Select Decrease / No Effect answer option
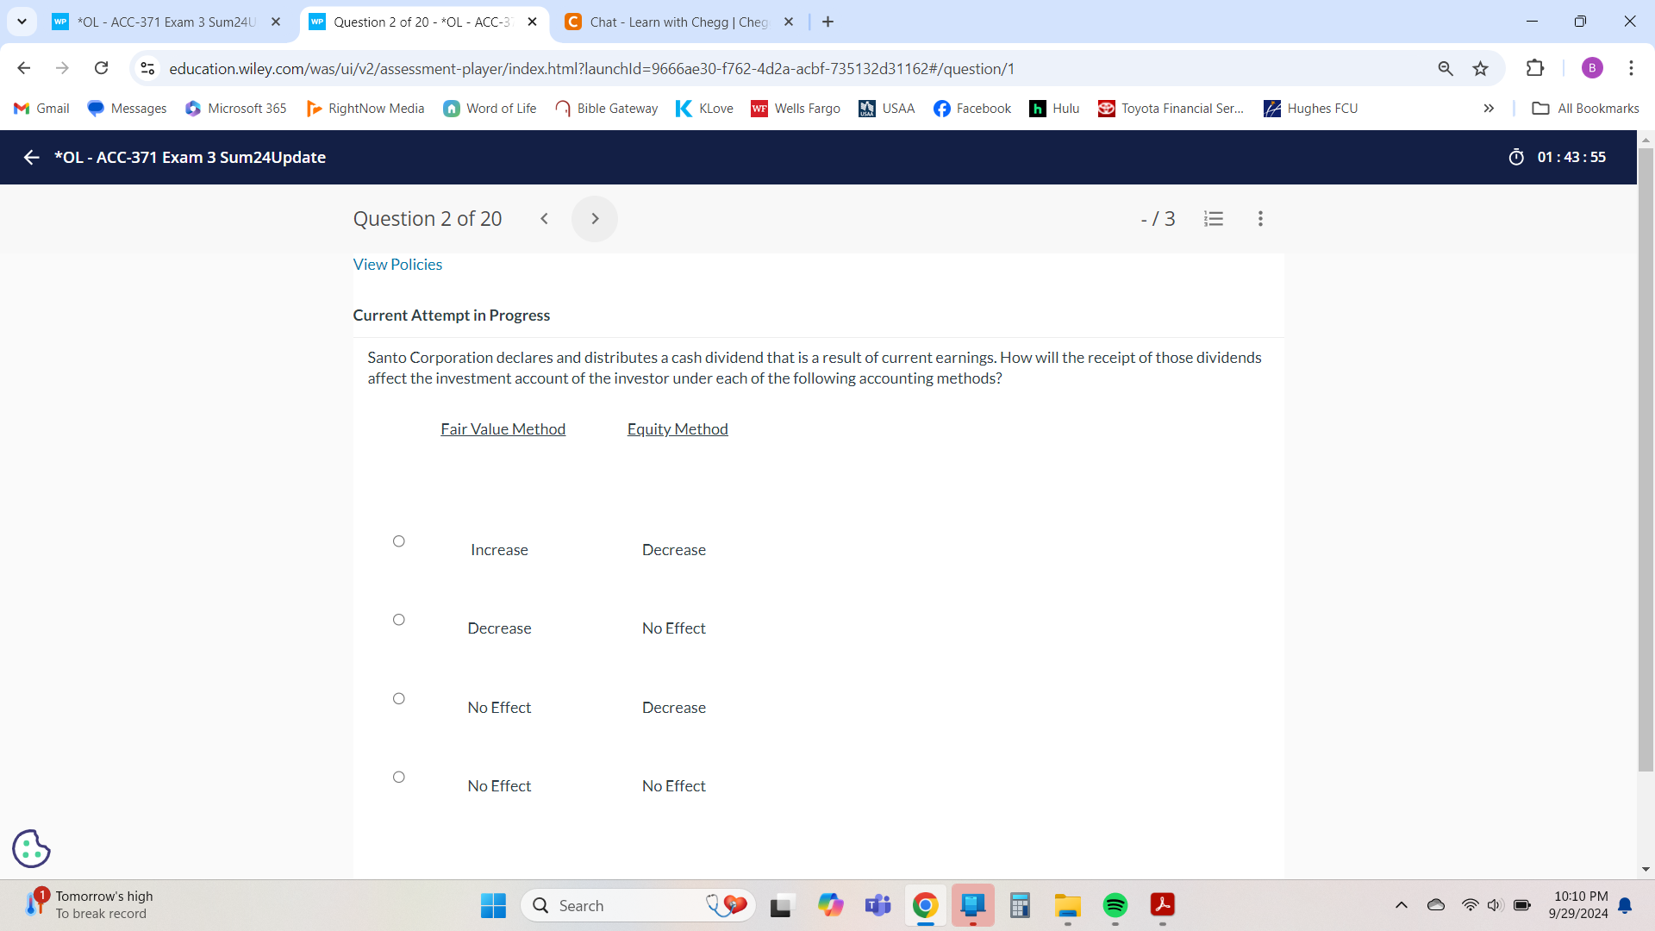The height and width of the screenshot is (931, 1655). (398, 620)
